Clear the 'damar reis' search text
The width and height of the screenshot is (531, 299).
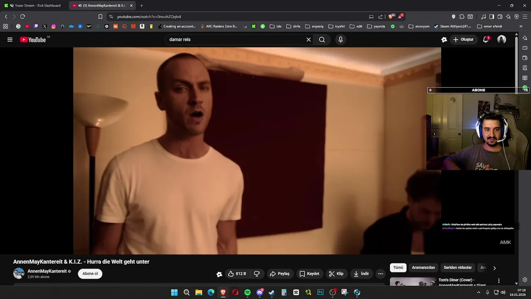coord(309,39)
